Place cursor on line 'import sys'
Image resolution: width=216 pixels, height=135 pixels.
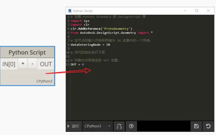point(80,21)
